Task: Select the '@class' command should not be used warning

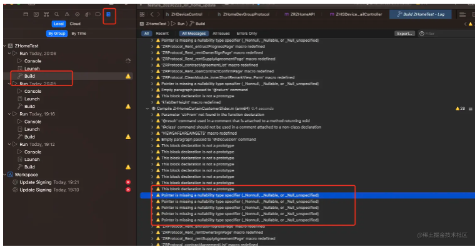Action: pos(241,127)
